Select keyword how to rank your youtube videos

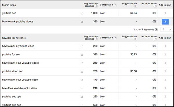tap(21, 63)
